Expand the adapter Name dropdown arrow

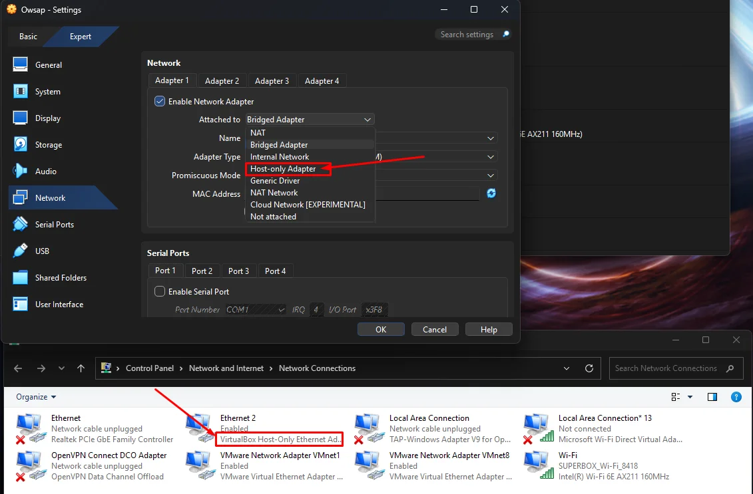coord(490,138)
